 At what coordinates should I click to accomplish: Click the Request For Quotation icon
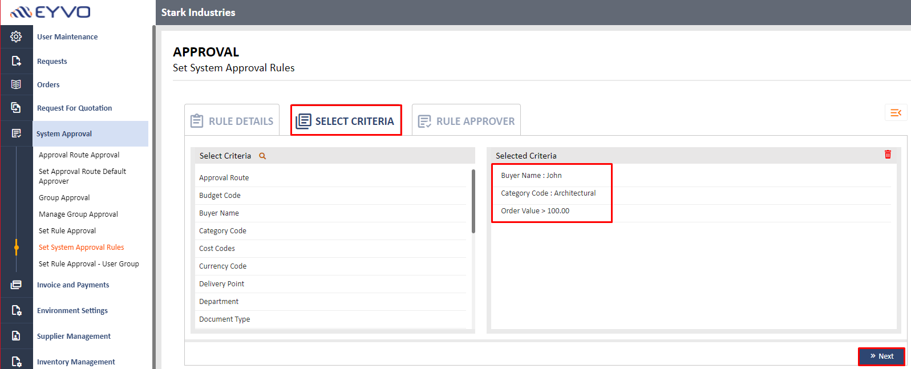pos(16,107)
